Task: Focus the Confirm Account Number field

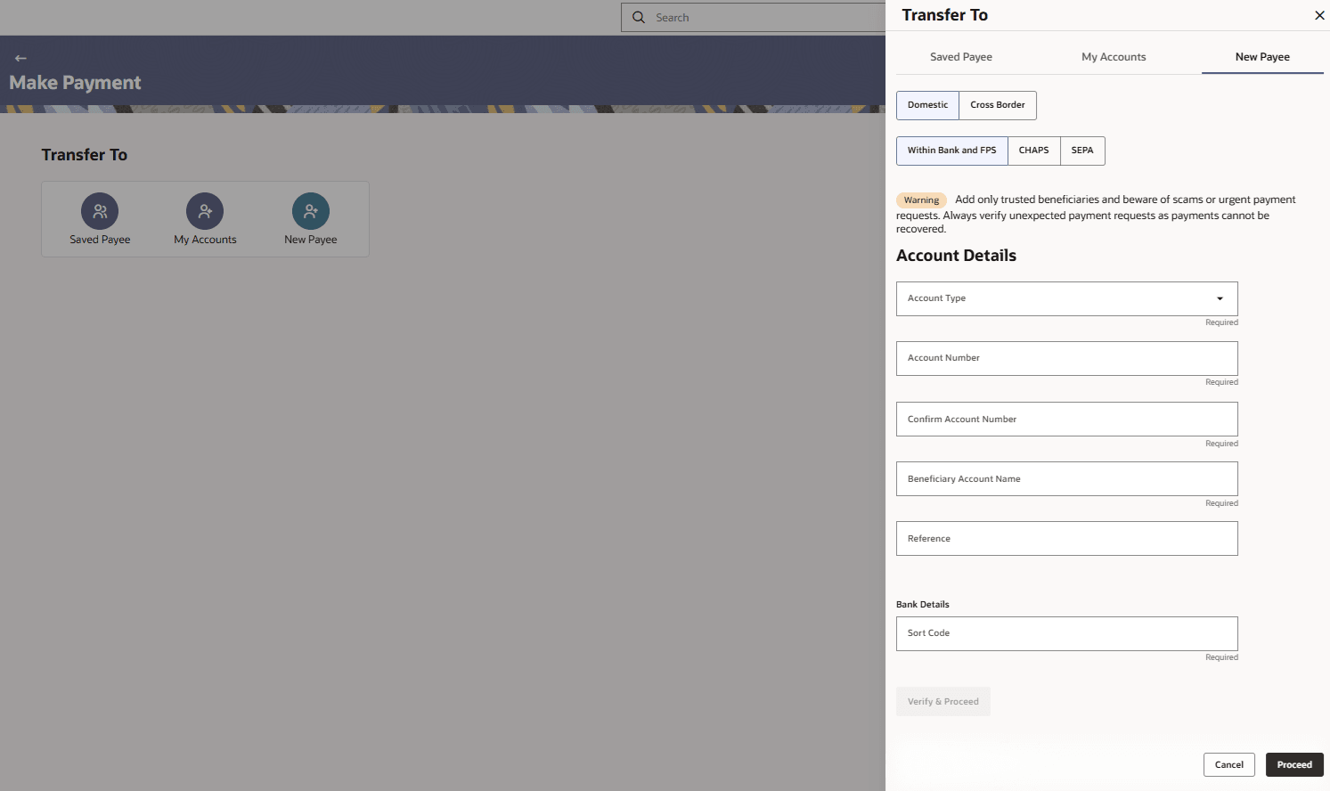Action: point(1066,419)
